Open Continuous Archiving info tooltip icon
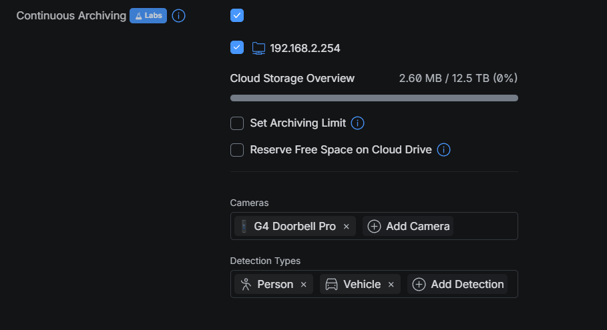Image resolution: width=607 pixels, height=330 pixels. (178, 16)
